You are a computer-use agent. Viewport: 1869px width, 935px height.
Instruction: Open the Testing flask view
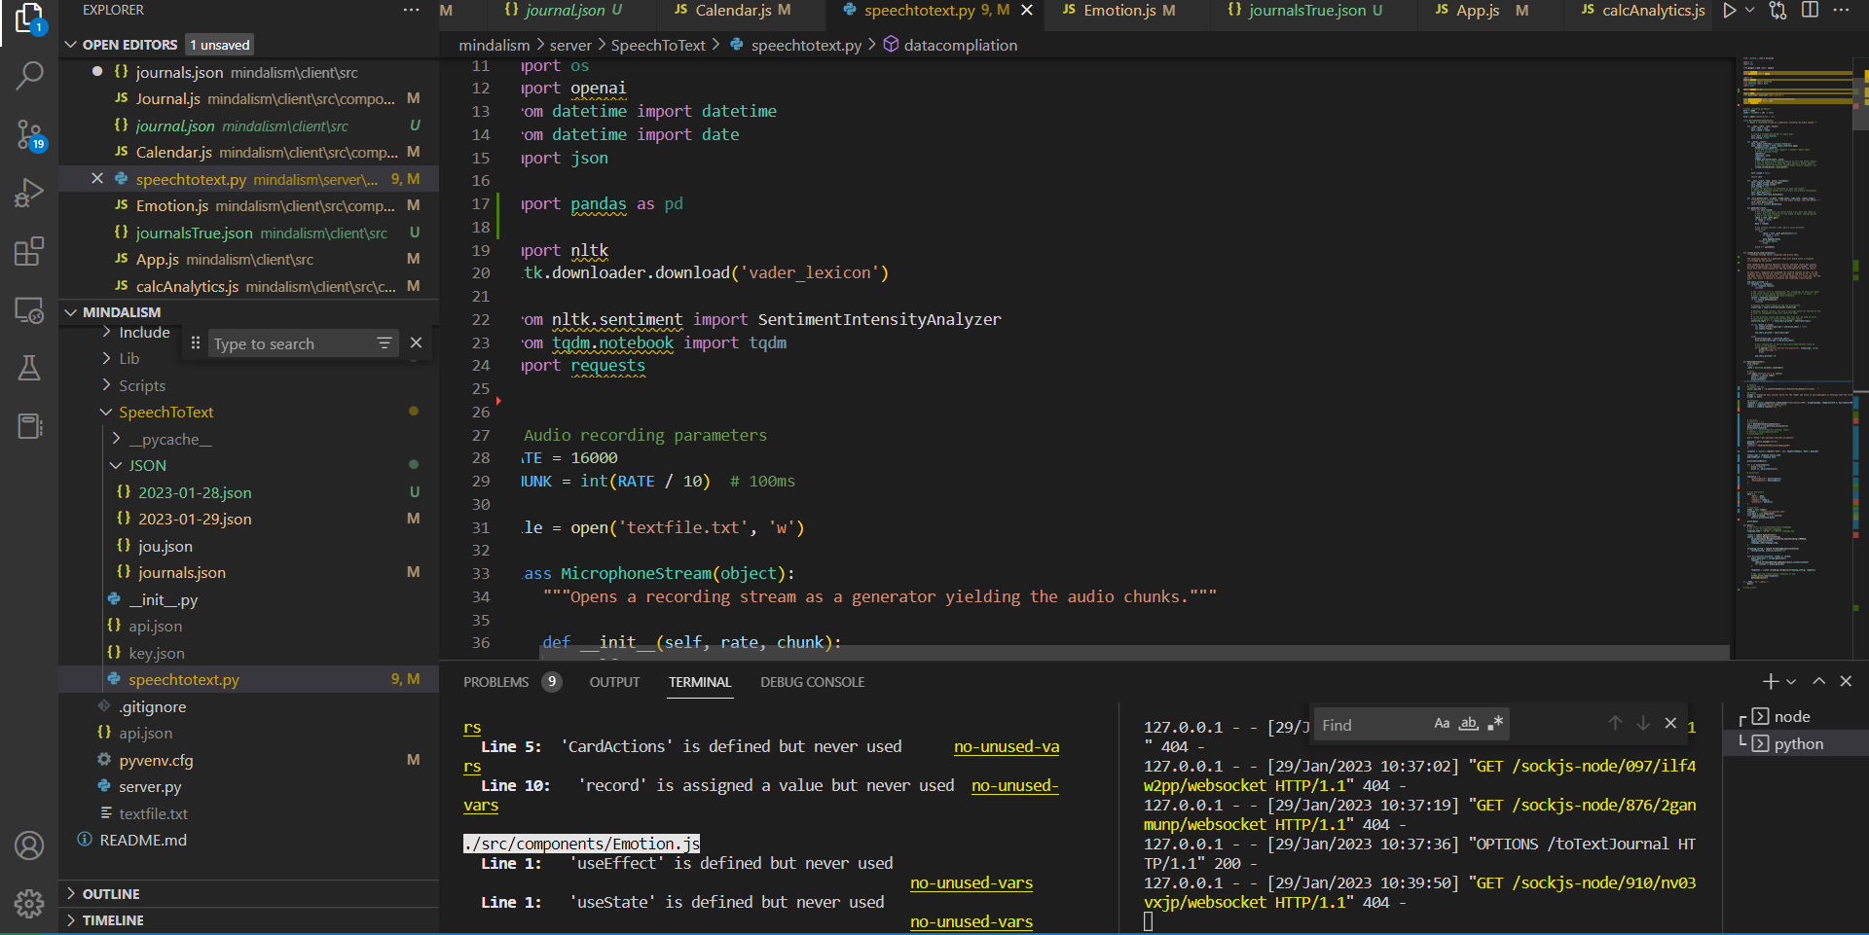point(29,368)
